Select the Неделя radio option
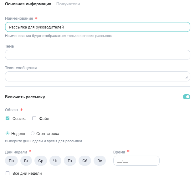 click(x=8, y=133)
